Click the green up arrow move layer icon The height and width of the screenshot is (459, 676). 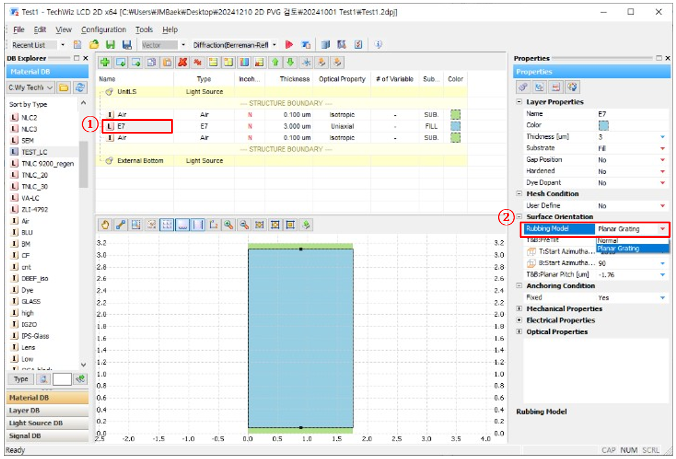(x=275, y=63)
